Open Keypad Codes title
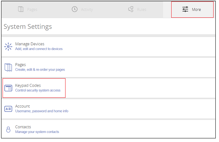Image resolution: width=219 pixels, height=142 pixels. [28, 85]
